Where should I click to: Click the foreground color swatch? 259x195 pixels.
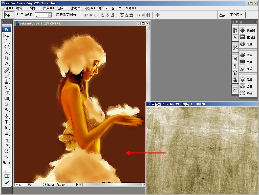tap(6, 167)
